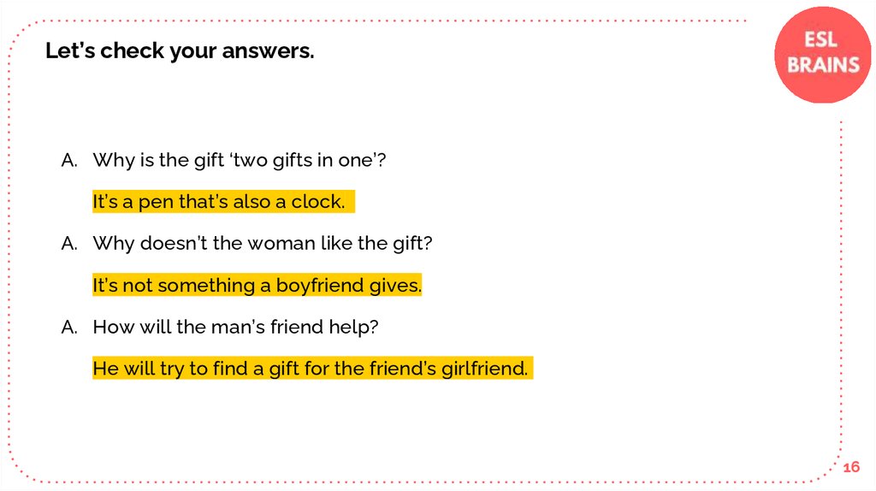The image size is (876, 491).
Task: Click the list marker "A." before the second question
Action: coord(69,244)
